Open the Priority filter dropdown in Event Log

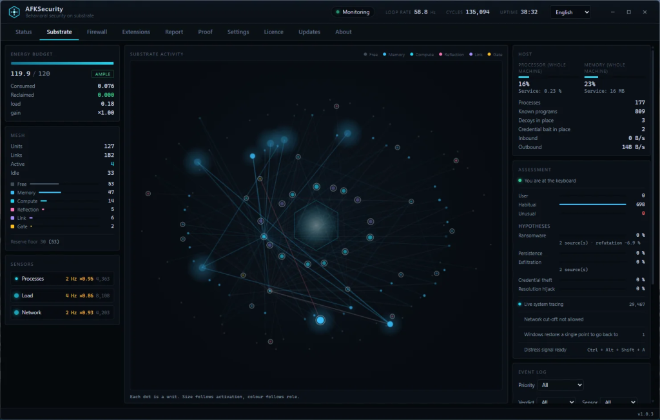(561, 385)
